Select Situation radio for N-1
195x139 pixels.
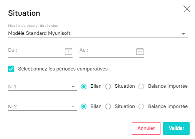click(108, 87)
